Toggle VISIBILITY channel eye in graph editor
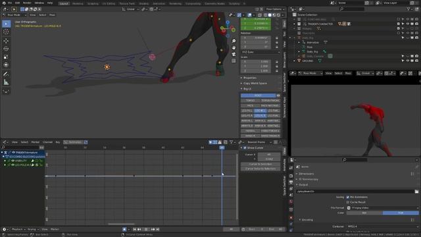The width and height of the screenshot is (421, 237). click(12, 161)
